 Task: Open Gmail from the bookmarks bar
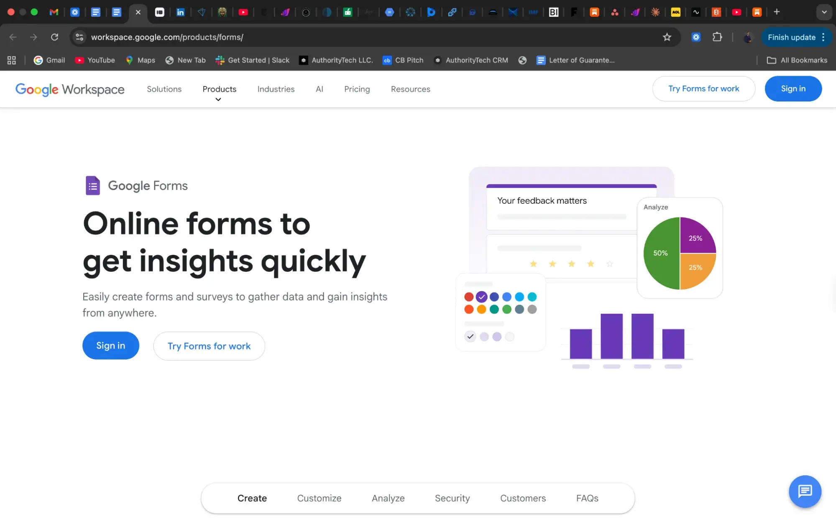point(49,60)
